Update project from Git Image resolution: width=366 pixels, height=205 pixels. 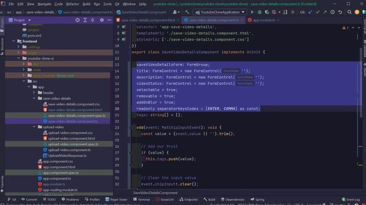(310, 12)
